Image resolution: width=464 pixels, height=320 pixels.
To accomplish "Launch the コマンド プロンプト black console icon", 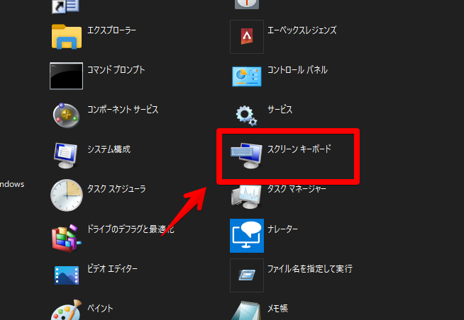I will (66, 76).
